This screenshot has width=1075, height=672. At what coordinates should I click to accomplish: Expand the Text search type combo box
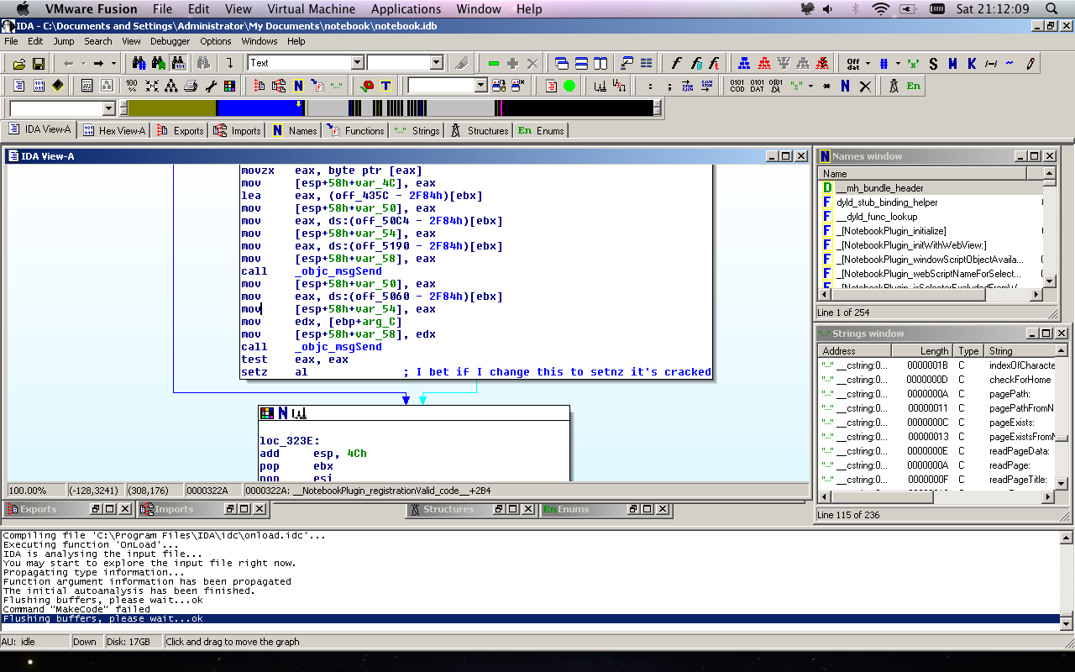tap(357, 63)
